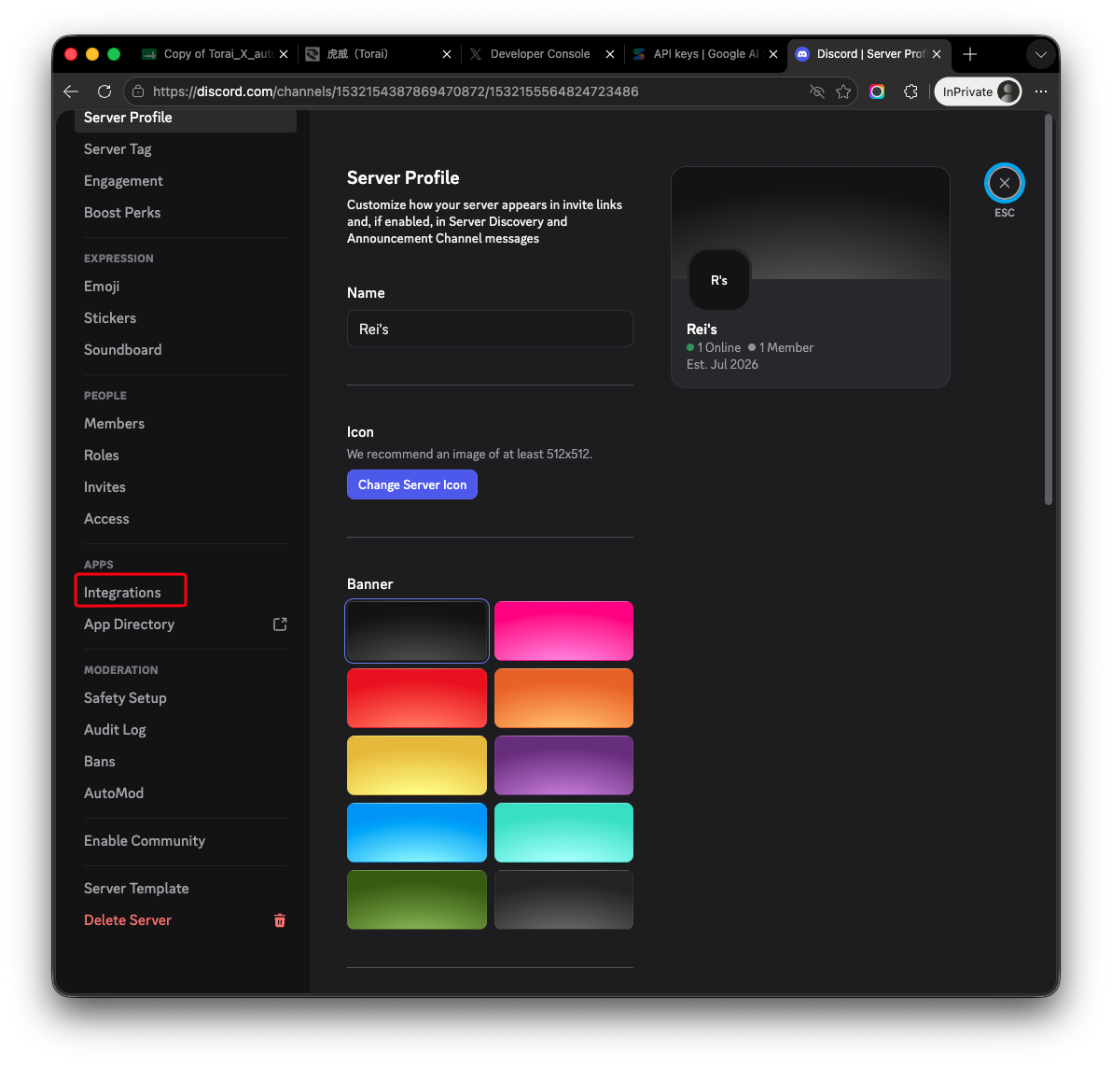1112x1066 pixels.
Task: Select the teal banner color
Action: tap(563, 833)
